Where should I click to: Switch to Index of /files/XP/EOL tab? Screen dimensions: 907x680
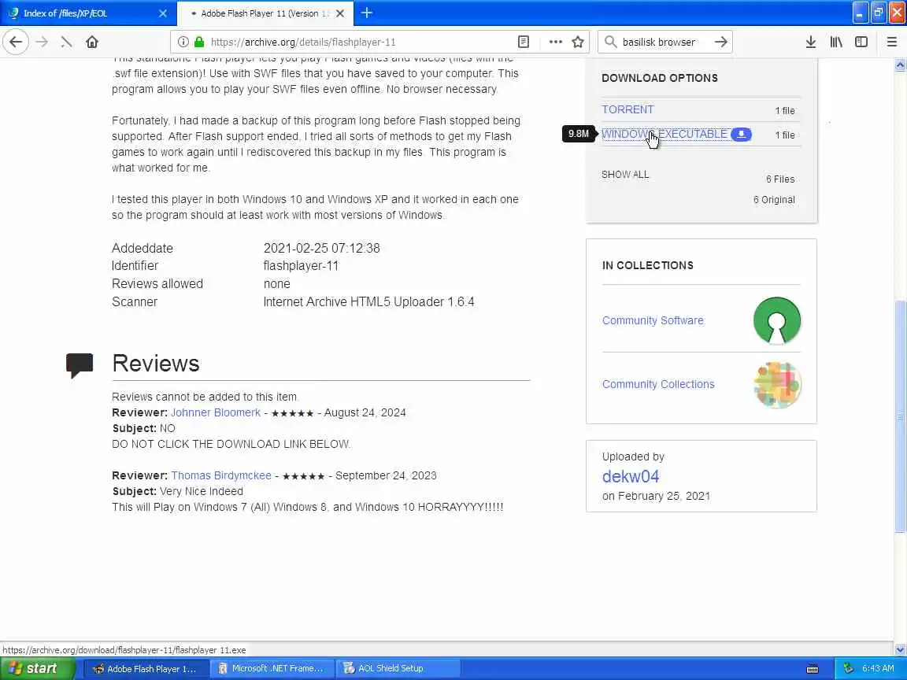click(87, 13)
